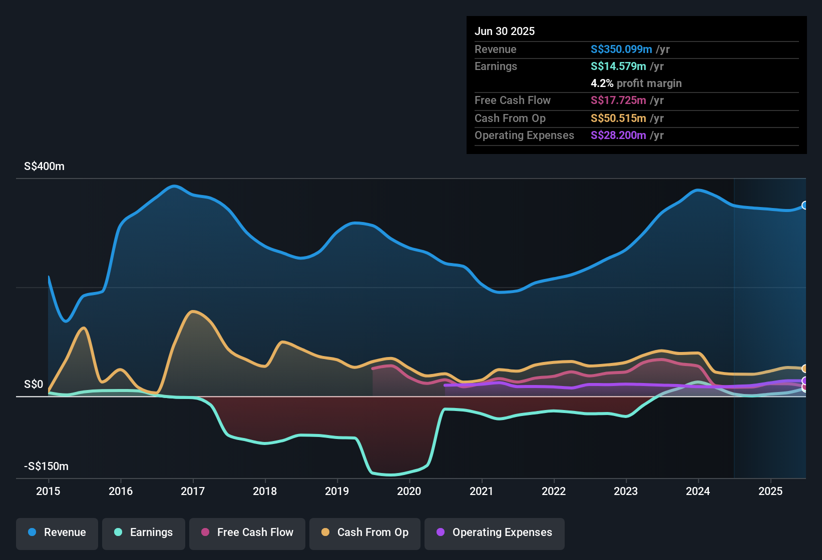Toggle the Revenue series visibility
This screenshot has height=560, width=822.
pos(57,532)
